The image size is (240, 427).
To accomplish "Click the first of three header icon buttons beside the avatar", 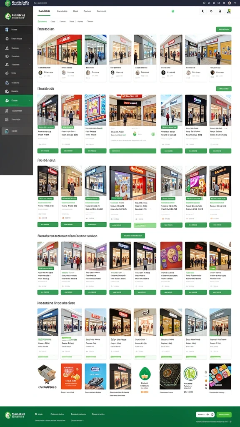I will point(203,11).
